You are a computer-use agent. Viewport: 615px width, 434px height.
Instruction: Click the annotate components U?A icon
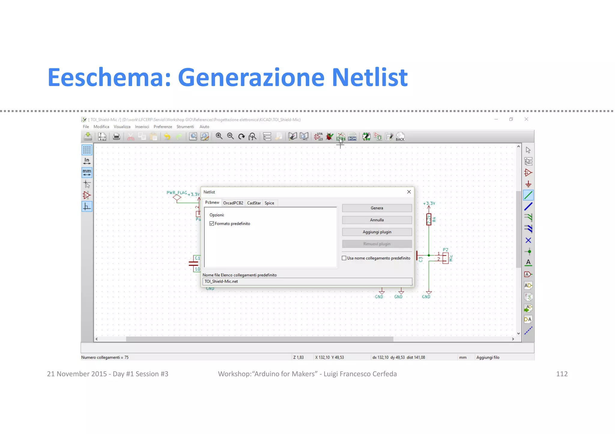[318, 136]
